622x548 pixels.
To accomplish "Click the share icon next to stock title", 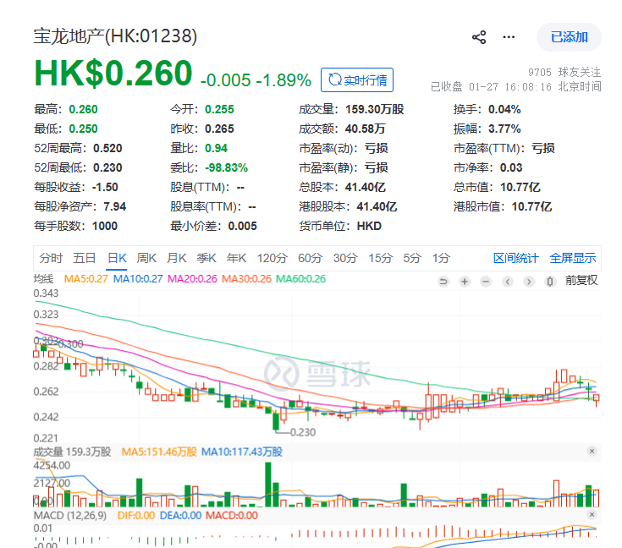I will pyautogui.click(x=479, y=37).
